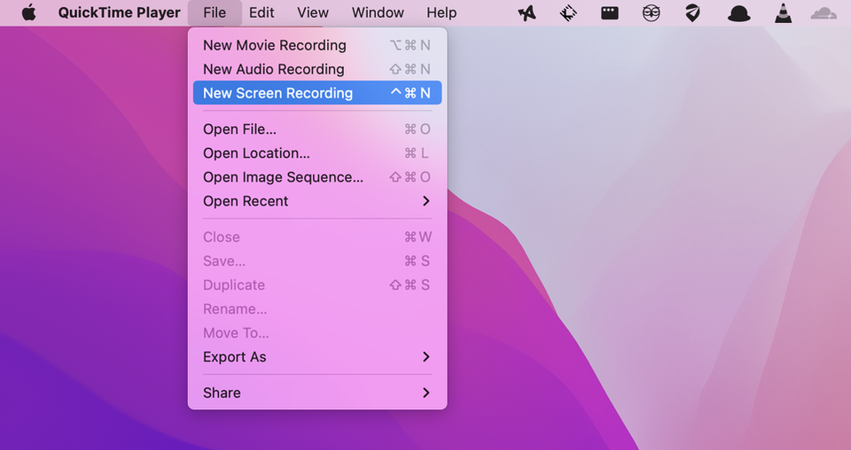Screen dimensions: 851x450
Task: Open the Apple menu
Action: [x=28, y=12]
